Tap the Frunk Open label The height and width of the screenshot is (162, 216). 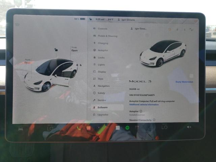pyautogui.click(x=27, y=61)
